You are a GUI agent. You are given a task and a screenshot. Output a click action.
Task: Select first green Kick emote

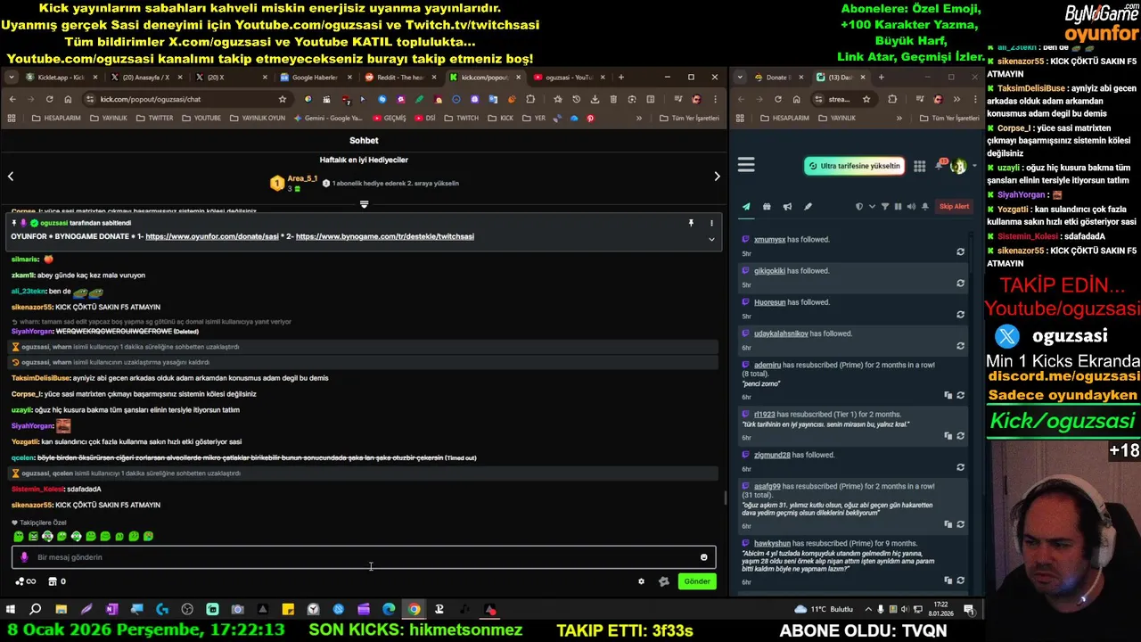click(19, 537)
